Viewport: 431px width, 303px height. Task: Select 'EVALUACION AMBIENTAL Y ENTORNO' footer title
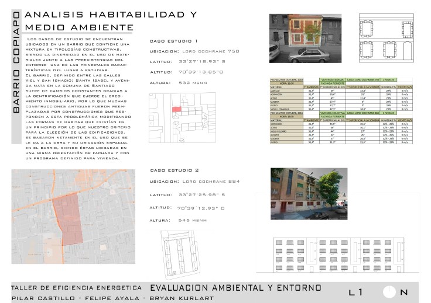pyautogui.click(x=235, y=288)
